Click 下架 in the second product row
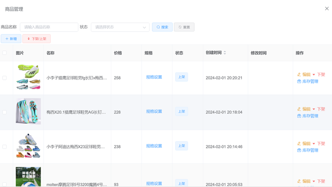Image resolution: width=332 pixels, height=187 pixels. pos(319,109)
